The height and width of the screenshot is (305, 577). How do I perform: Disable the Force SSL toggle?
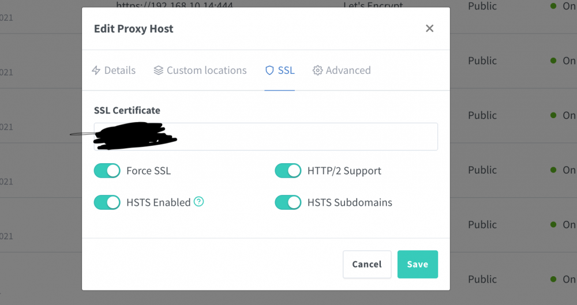click(x=107, y=171)
